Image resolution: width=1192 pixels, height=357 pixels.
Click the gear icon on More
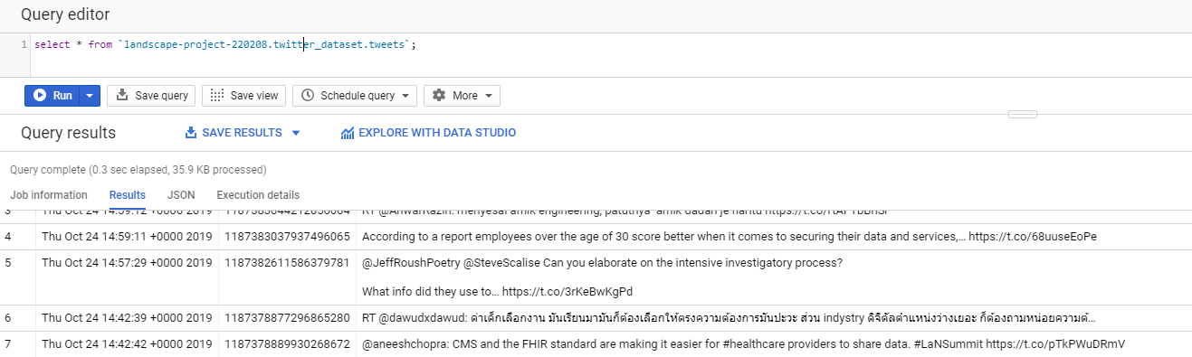439,95
